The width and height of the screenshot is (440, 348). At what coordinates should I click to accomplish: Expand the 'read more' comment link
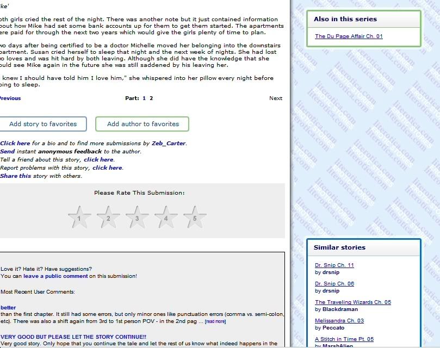click(215, 321)
